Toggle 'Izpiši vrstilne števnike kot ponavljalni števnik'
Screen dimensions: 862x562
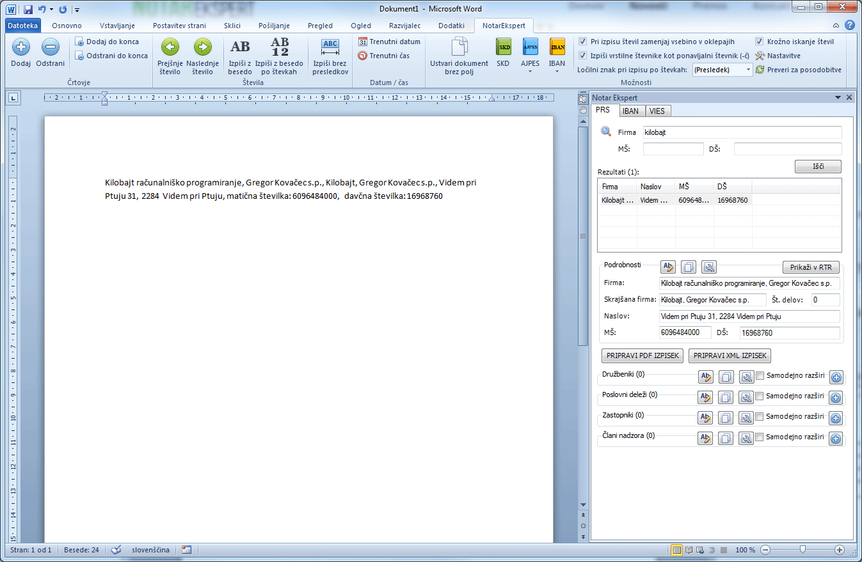point(582,56)
